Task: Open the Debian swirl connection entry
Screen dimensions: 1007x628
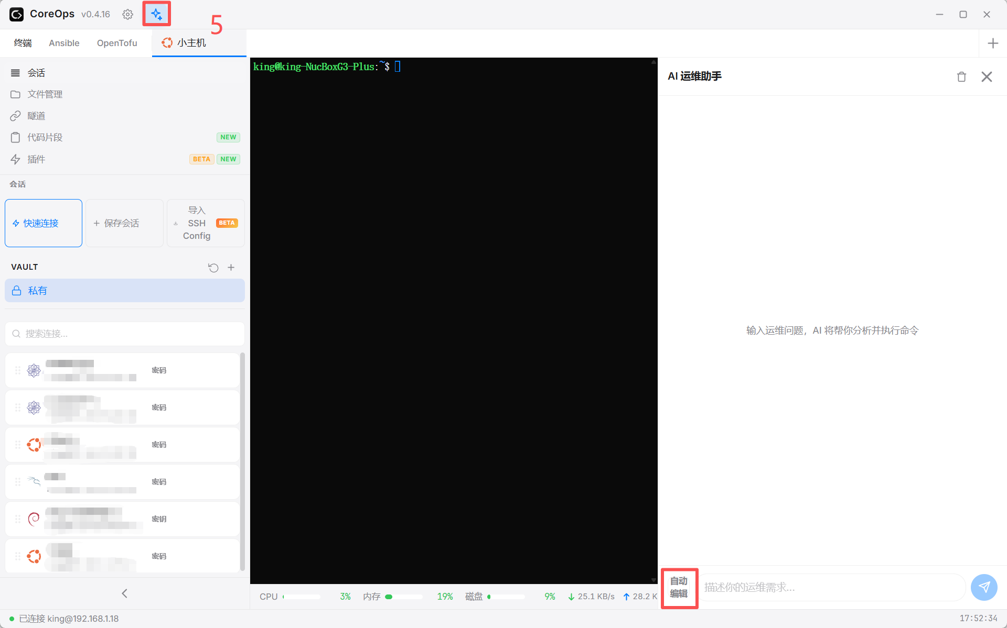Action: pos(122,519)
